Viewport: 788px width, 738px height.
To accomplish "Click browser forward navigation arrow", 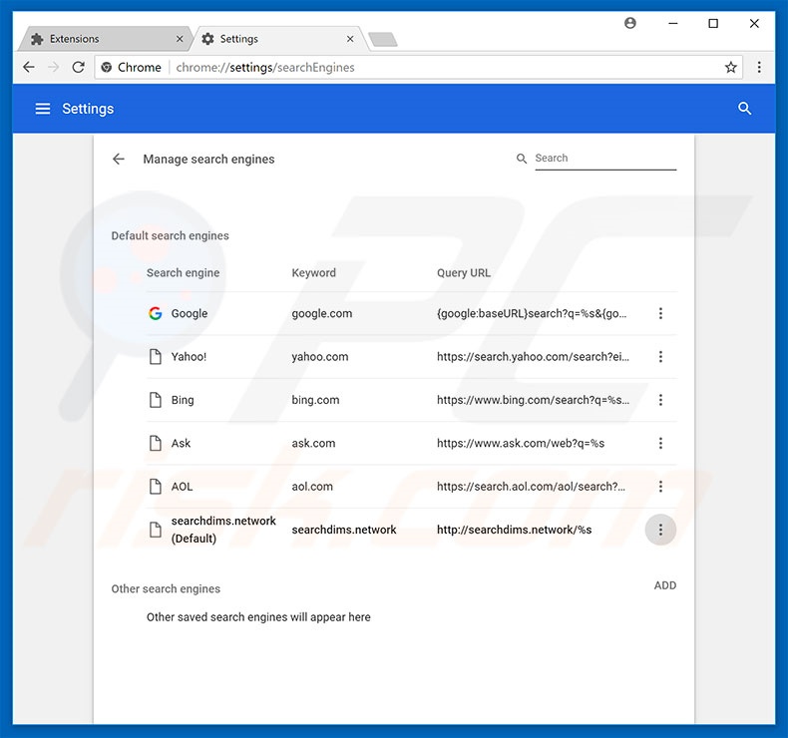I will 53,67.
